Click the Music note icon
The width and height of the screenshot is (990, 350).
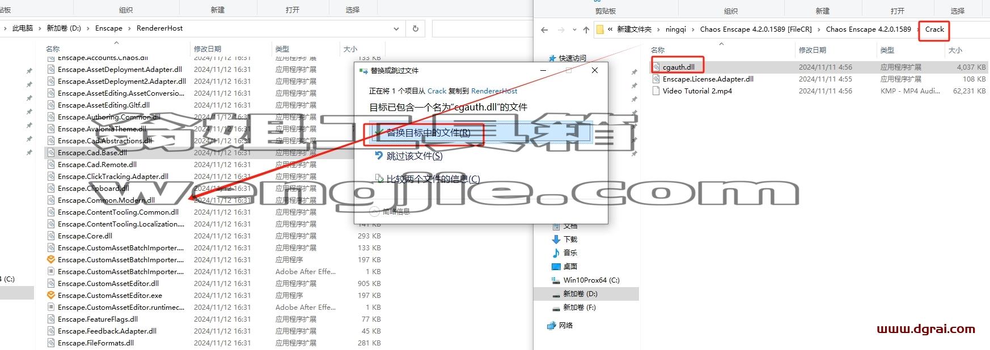(556, 253)
